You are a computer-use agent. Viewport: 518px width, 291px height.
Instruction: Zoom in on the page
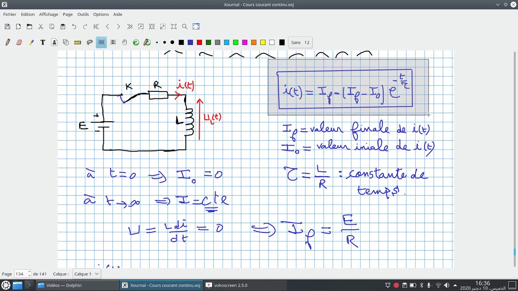click(x=163, y=27)
